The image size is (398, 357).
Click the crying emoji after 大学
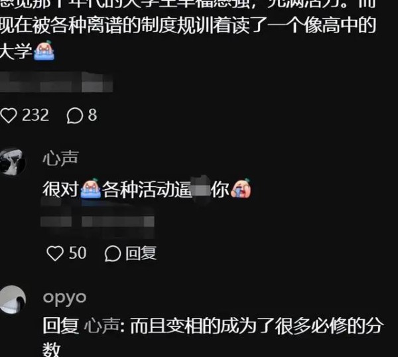44,50
